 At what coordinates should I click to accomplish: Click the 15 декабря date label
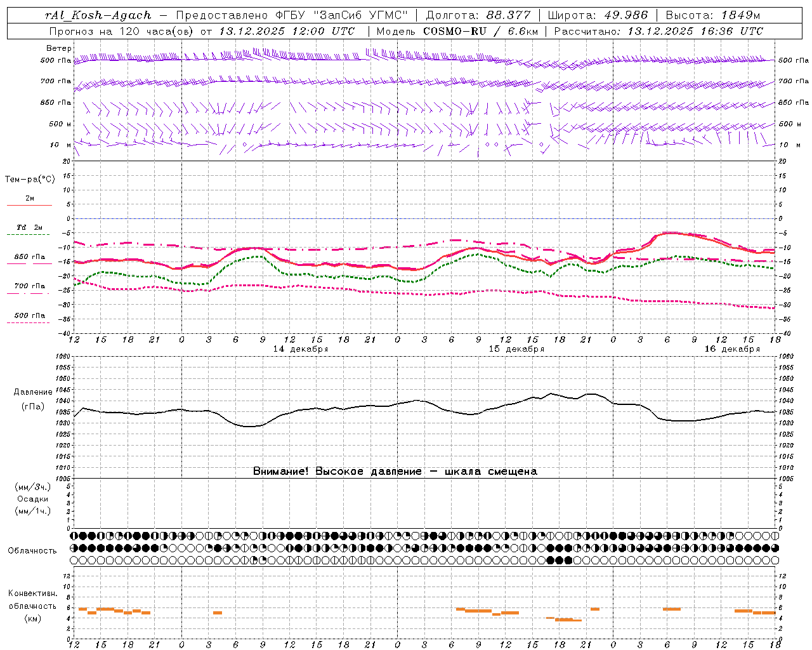[x=516, y=349]
